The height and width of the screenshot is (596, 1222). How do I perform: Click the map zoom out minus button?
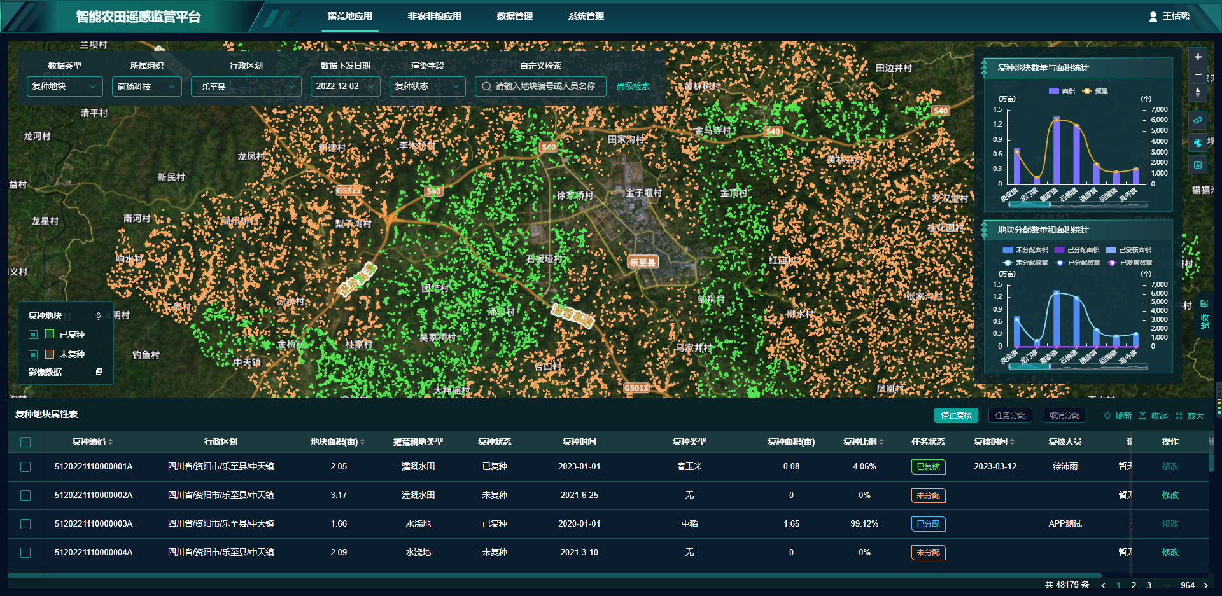pos(1198,74)
